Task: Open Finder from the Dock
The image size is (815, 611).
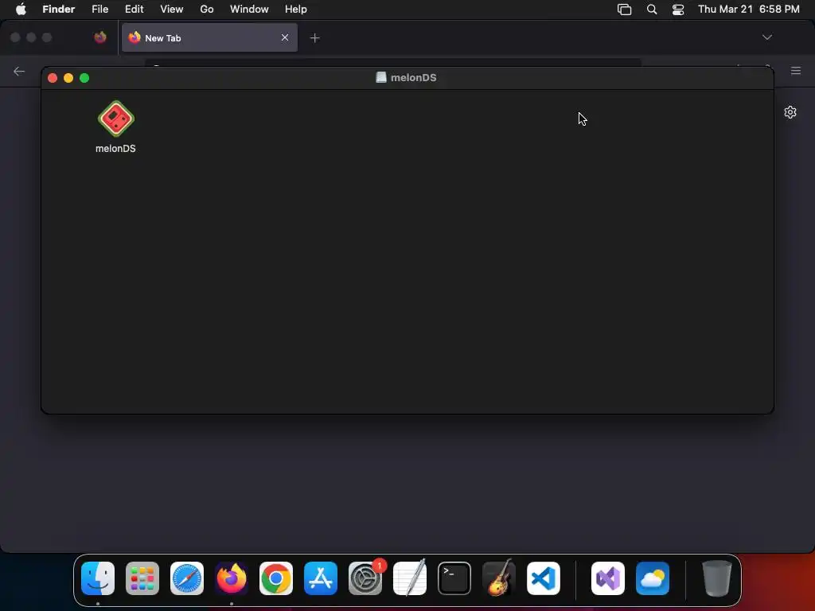Action: point(98,578)
